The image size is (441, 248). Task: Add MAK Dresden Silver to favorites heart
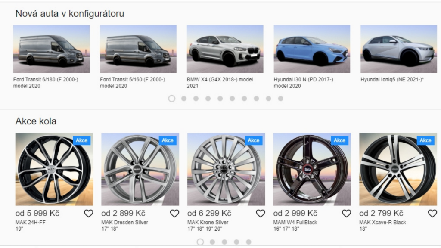pos(175,214)
